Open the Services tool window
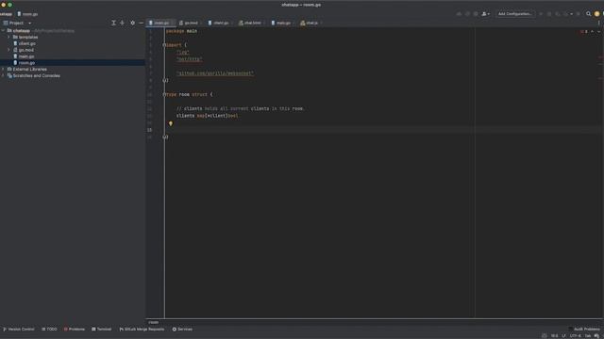This screenshot has height=339, width=604. click(x=182, y=329)
